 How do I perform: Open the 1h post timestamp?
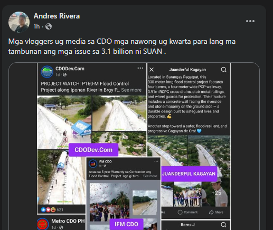[x=36, y=26]
